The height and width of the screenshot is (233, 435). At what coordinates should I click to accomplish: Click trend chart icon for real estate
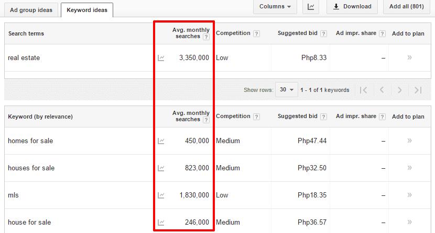(161, 58)
